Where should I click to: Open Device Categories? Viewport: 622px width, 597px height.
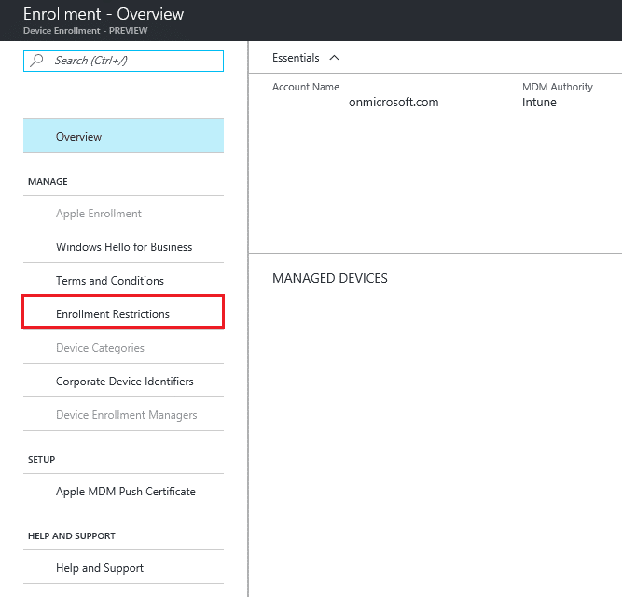[123, 347]
